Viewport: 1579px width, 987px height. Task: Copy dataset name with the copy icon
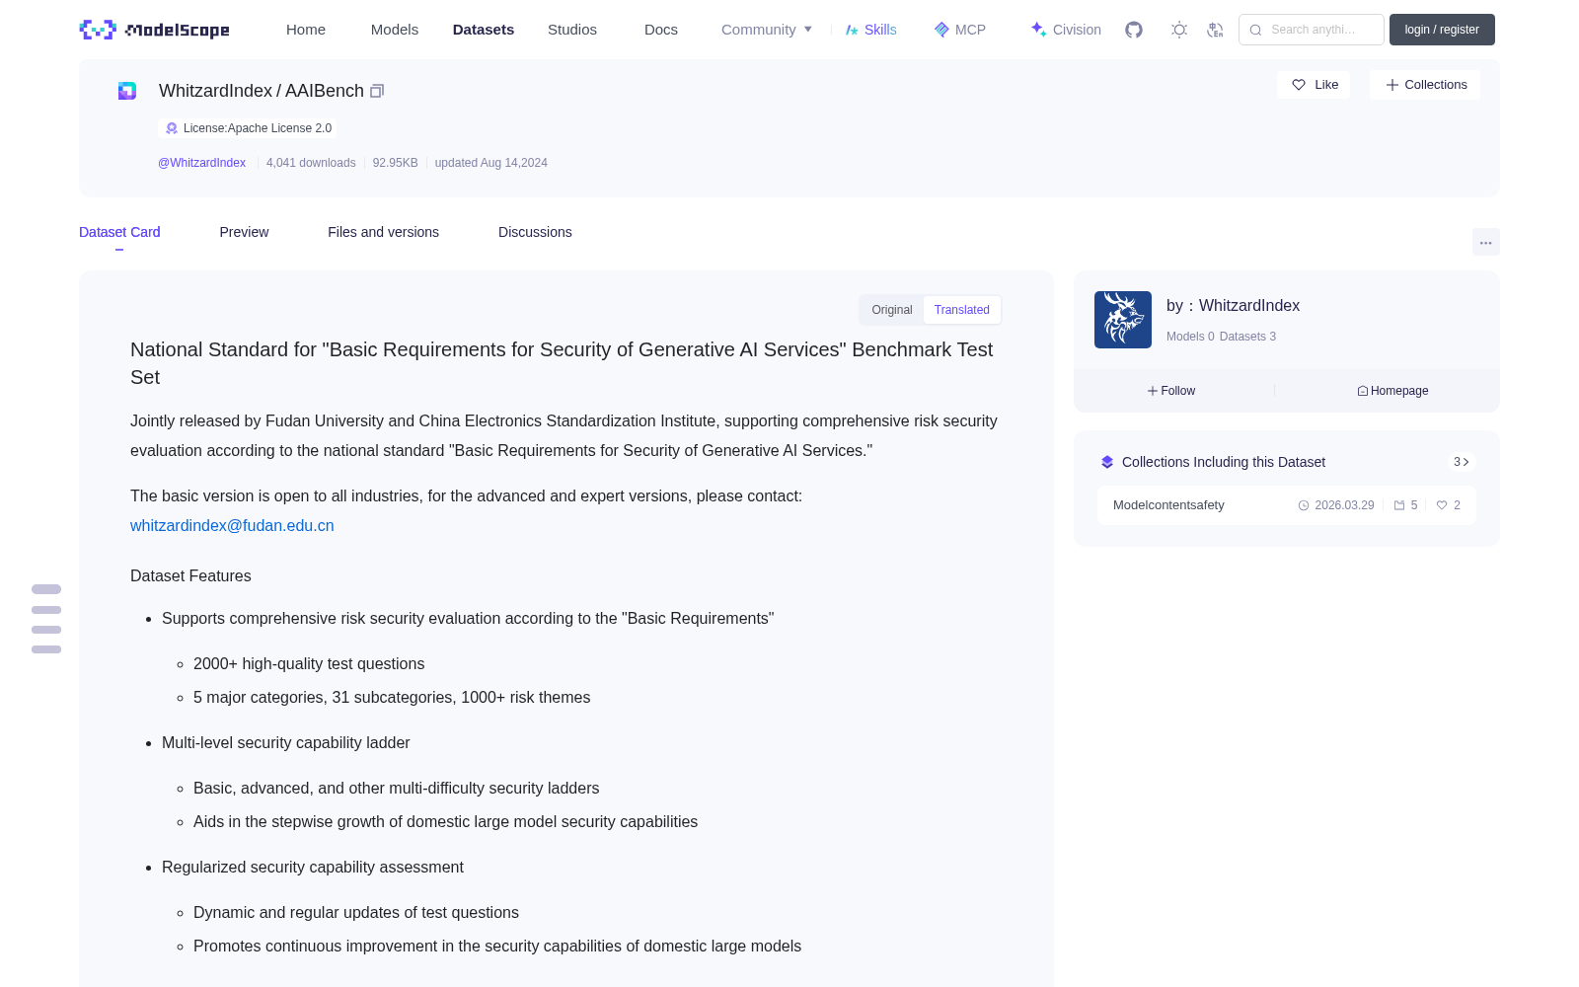(x=377, y=91)
